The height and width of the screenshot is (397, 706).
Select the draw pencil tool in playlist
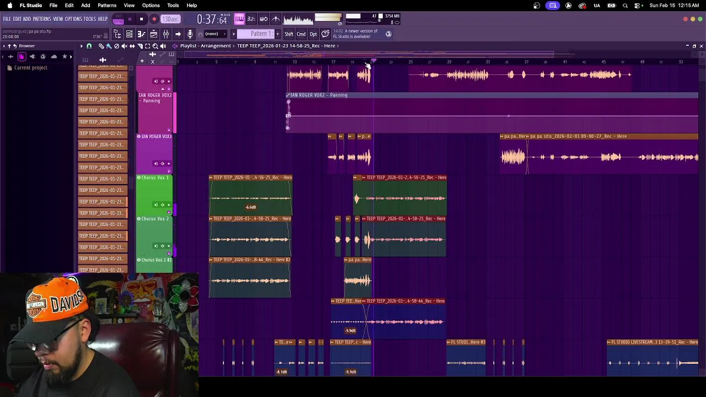tap(101, 46)
